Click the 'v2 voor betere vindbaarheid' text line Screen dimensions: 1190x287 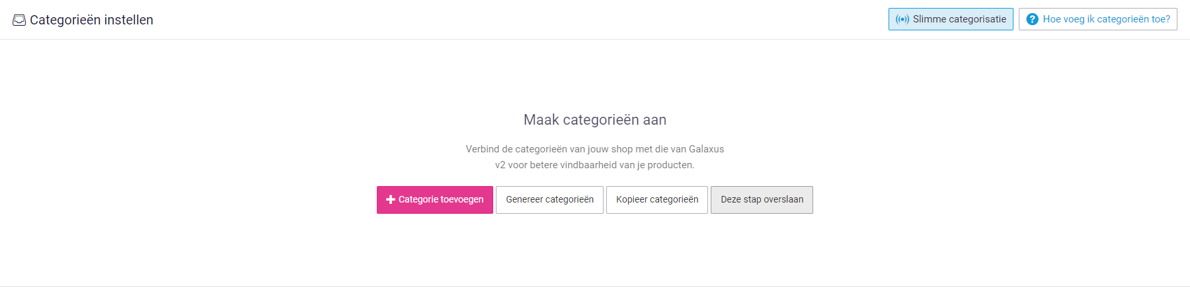point(595,165)
